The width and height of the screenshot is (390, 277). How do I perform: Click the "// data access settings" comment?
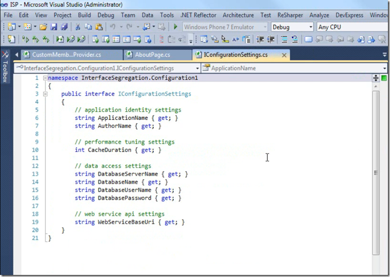pyautogui.click(x=113, y=166)
